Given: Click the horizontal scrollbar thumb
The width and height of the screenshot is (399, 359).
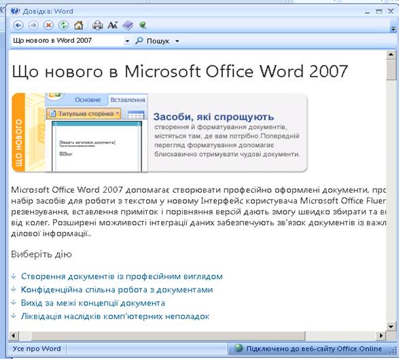Looking at the screenshot, I should [x=168, y=336].
